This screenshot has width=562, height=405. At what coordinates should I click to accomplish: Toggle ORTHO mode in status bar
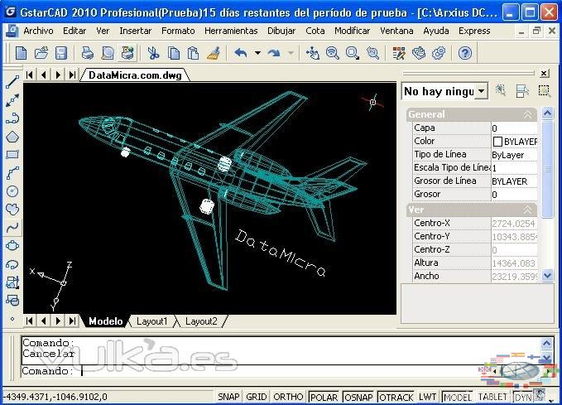288,398
